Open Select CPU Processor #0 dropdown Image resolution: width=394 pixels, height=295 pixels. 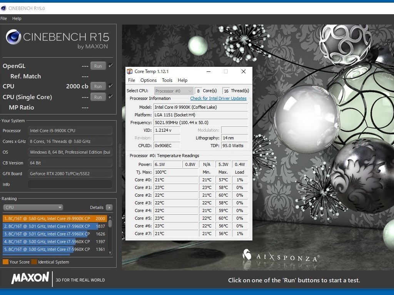(x=174, y=91)
